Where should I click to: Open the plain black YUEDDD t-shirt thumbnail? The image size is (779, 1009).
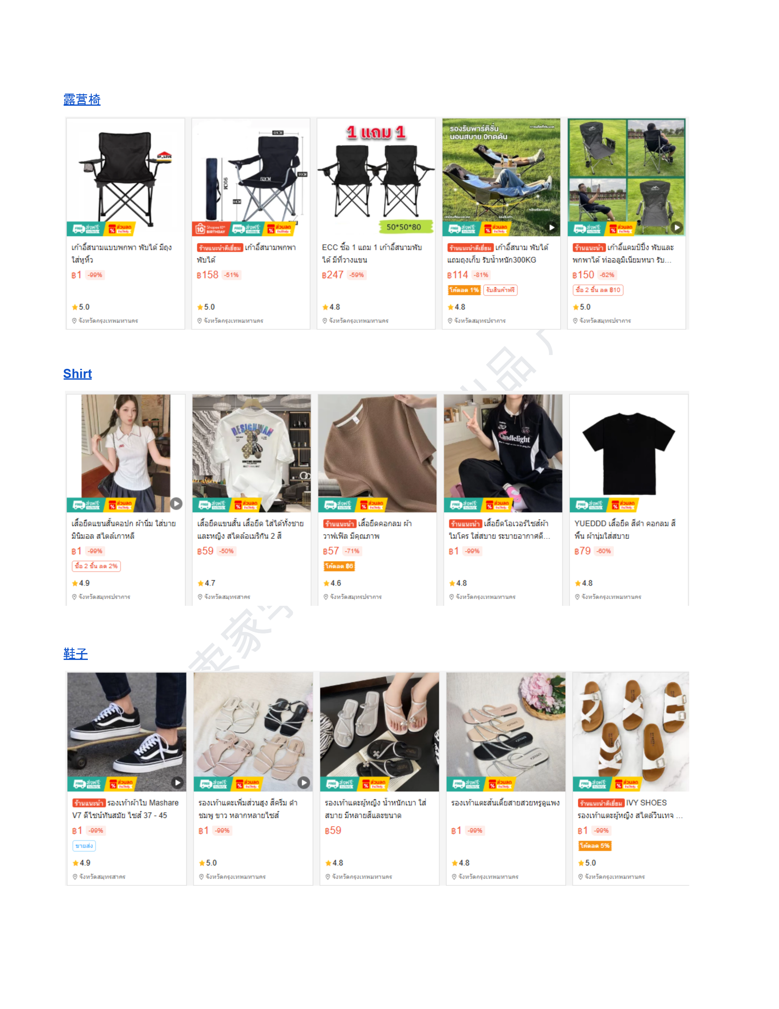pos(628,453)
